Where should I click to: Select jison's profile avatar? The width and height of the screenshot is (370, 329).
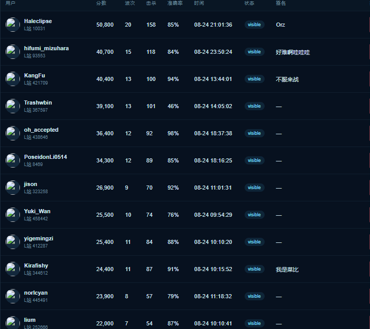click(13, 188)
